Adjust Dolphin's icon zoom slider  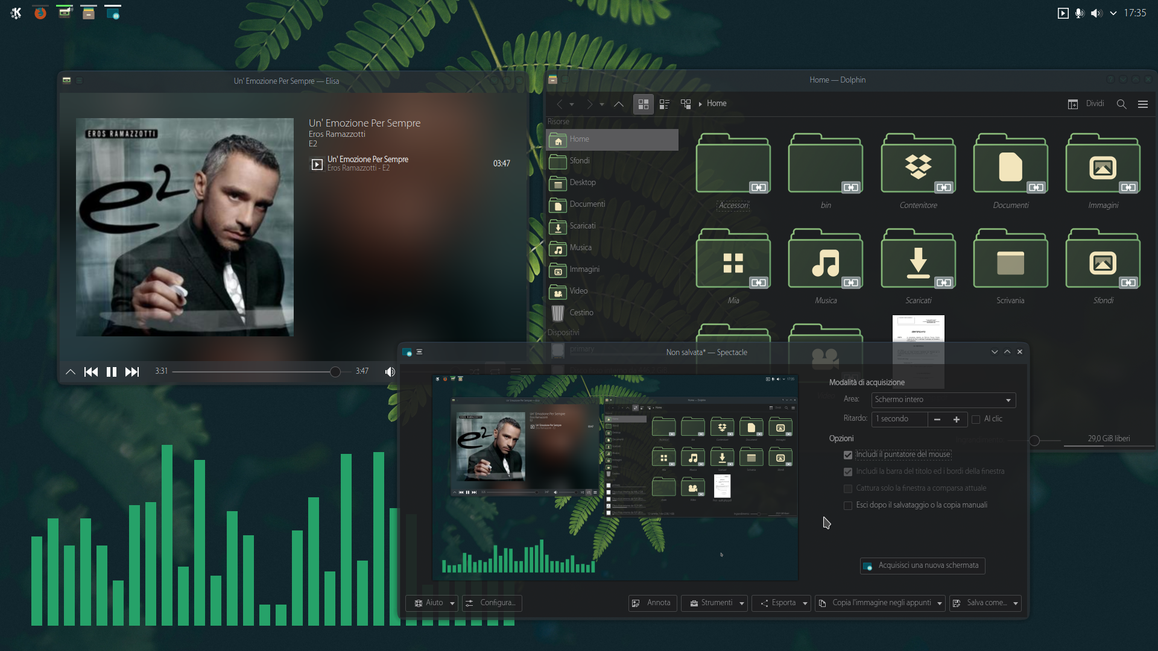point(1035,441)
